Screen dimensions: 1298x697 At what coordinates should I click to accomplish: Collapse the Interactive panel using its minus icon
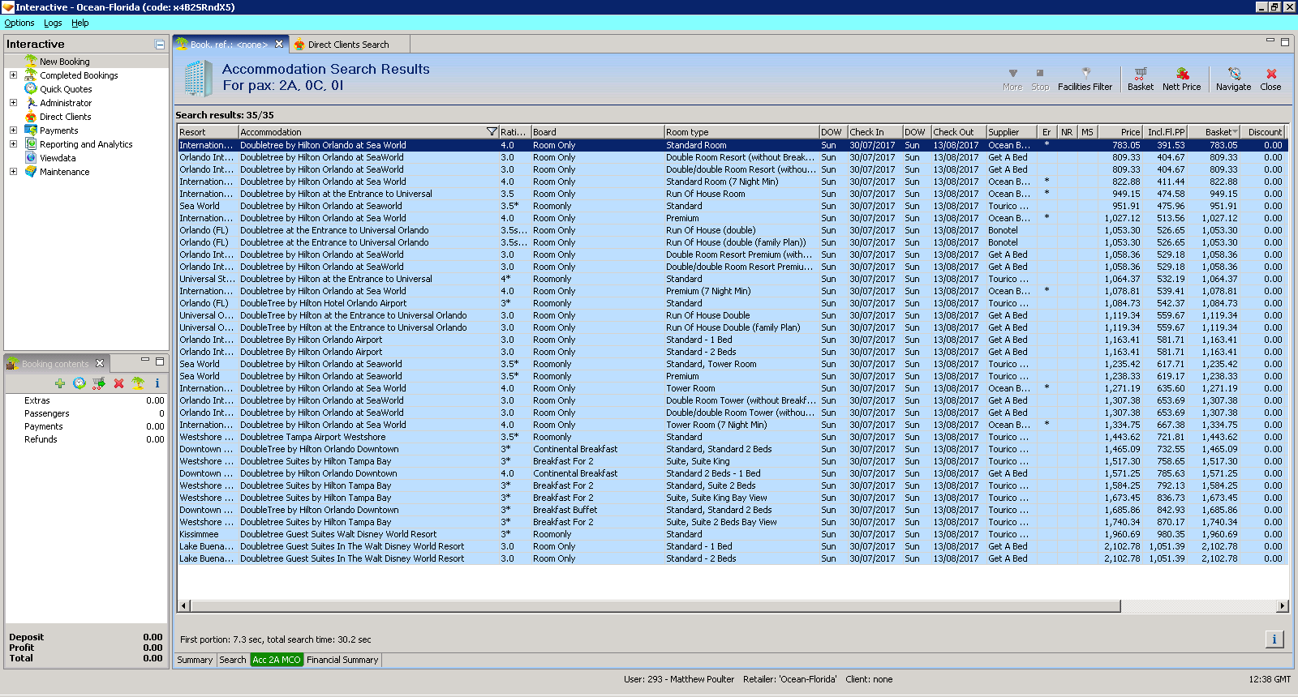[160, 45]
